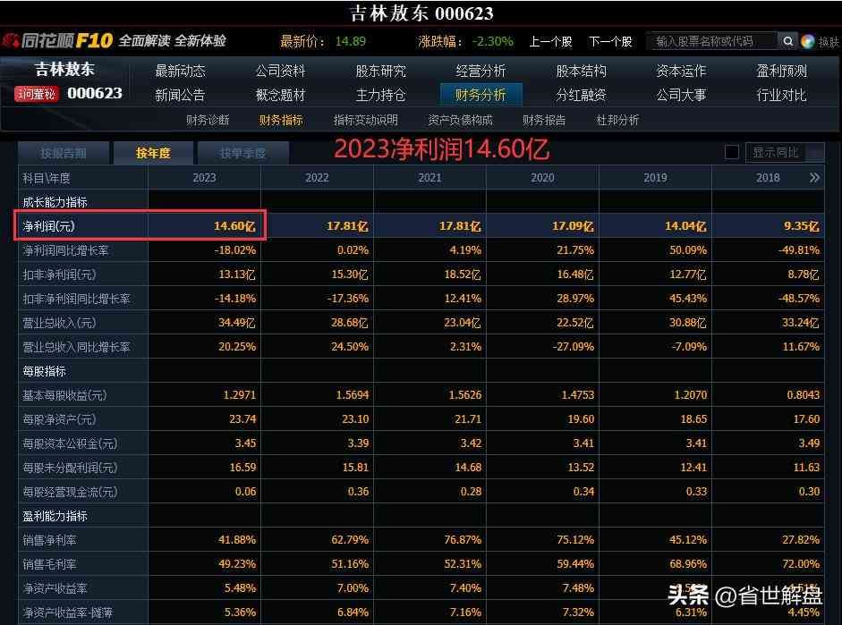Expand more years with the double-chevron arrow

click(813, 178)
